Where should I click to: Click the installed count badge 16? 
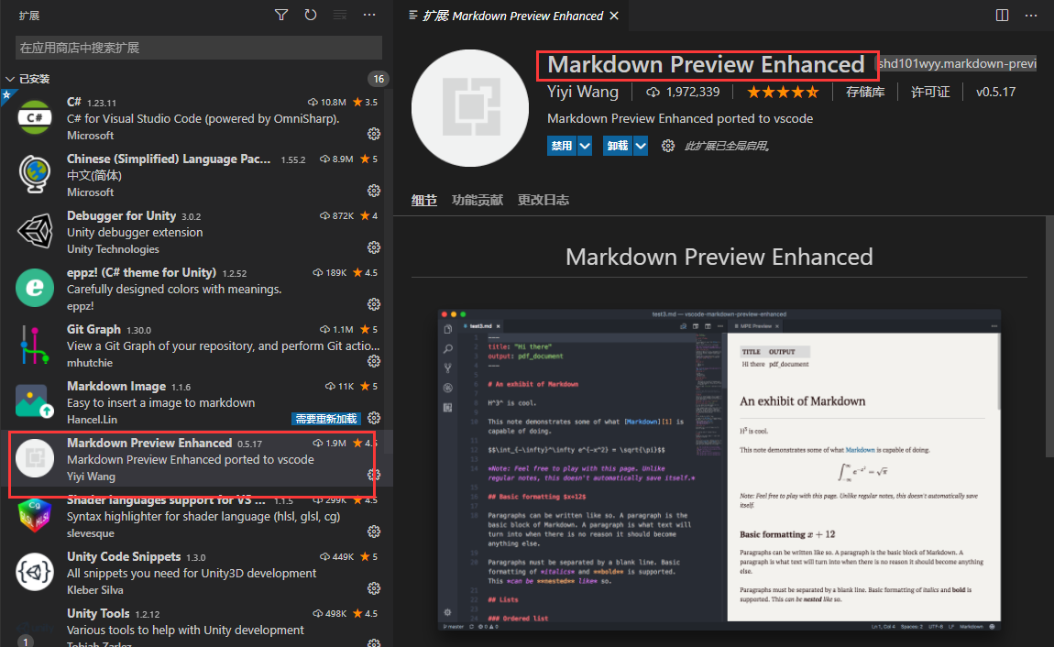pyautogui.click(x=379, y=80)
